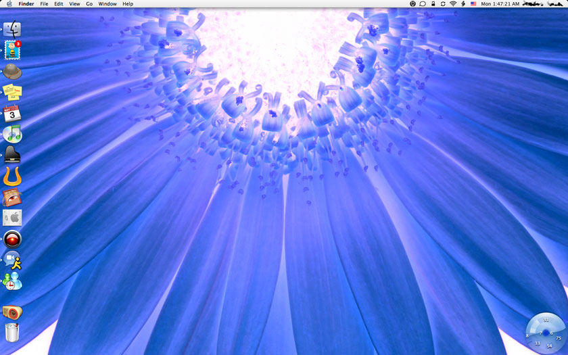
Task: Open the MSN Messenger buddies icon
Action: click(12, 281)
